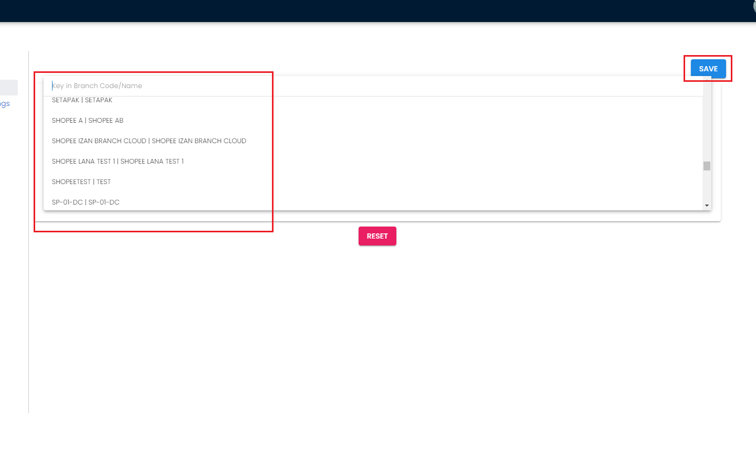Choose SP-01-DC | SP-01-DC option
756x472 pixels.
[373, 202]
